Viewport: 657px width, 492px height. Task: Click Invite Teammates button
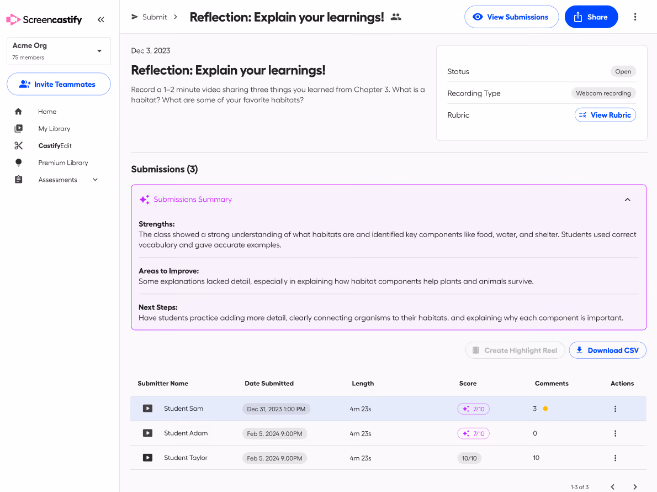pyautogui.click(x=59, y=85)
